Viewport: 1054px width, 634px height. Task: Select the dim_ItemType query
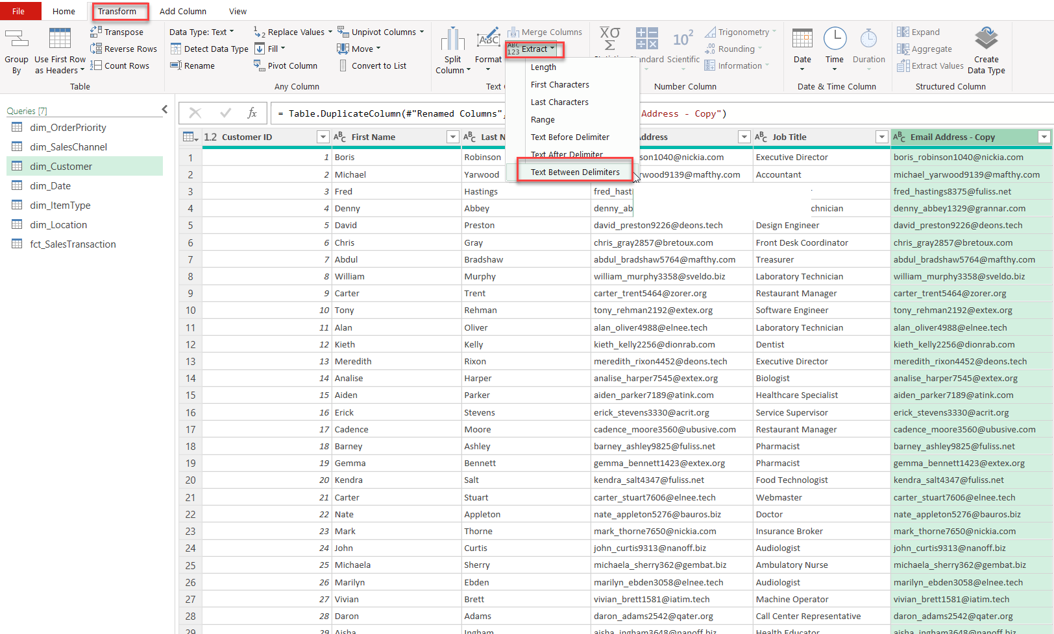84,205
